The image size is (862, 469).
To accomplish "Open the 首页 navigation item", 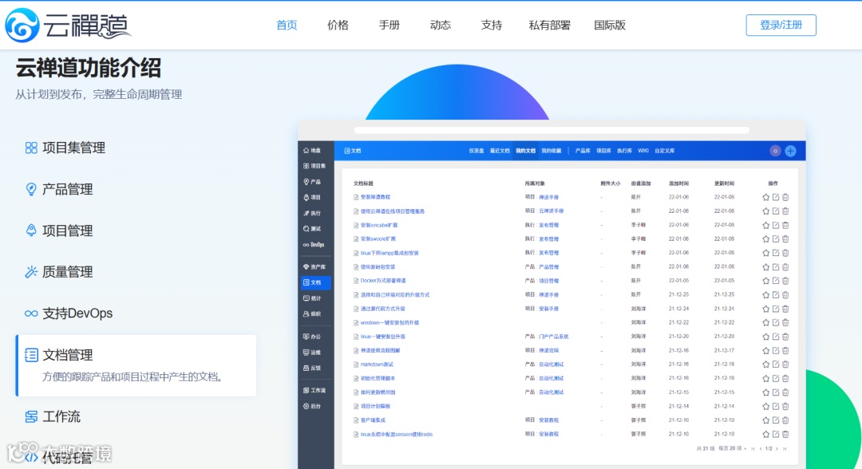I will (x=287, y=26).
